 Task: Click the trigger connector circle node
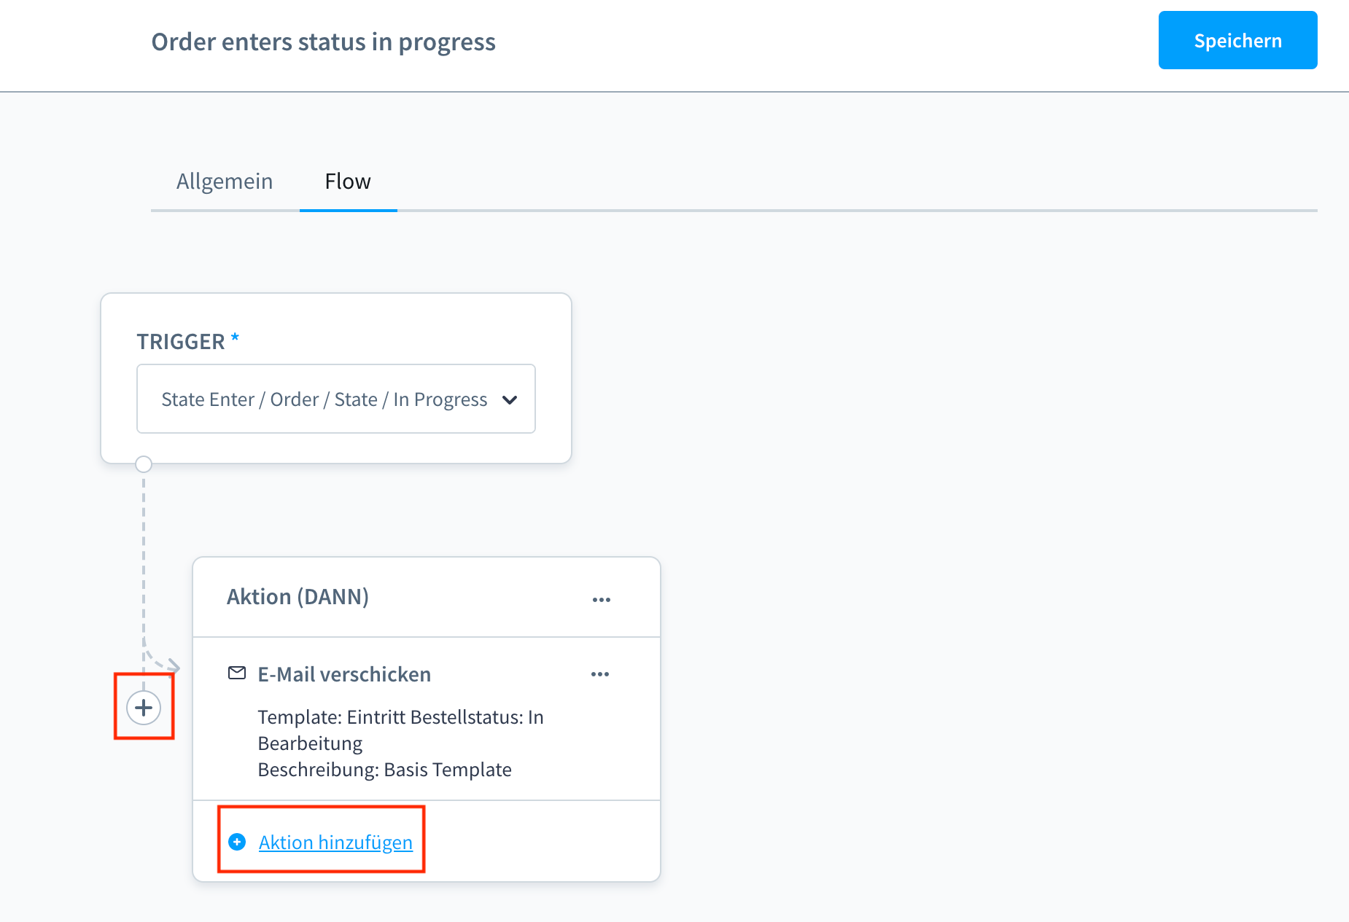(x=144, y=464)
